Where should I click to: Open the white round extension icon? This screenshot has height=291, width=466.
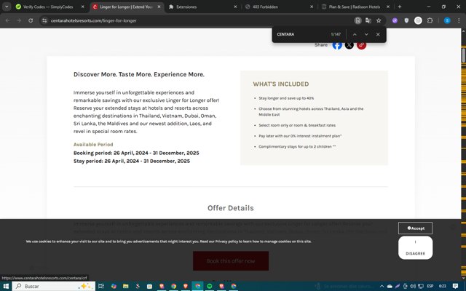tap(418, 20)
